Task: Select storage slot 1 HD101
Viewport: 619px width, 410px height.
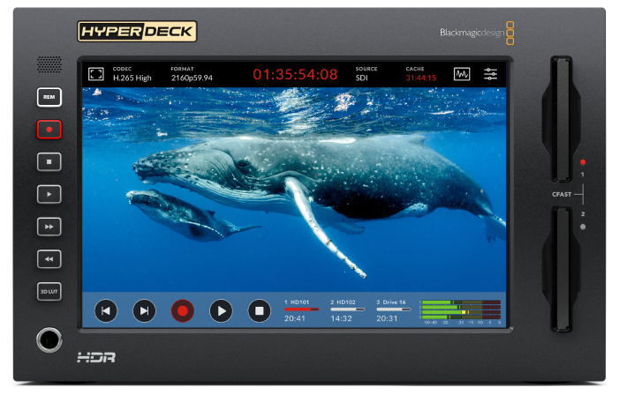Action: [x=301, y=310]
